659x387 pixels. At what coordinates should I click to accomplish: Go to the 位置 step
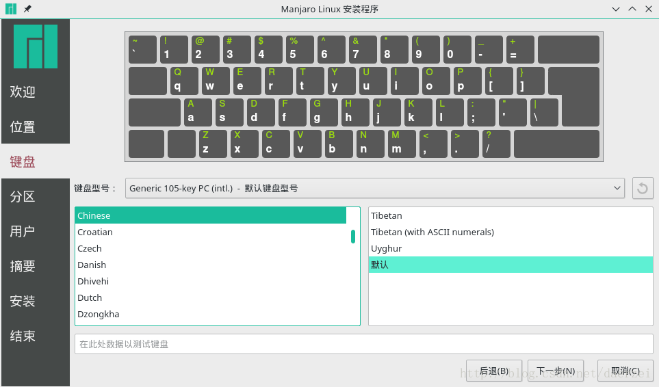[23, 126]
